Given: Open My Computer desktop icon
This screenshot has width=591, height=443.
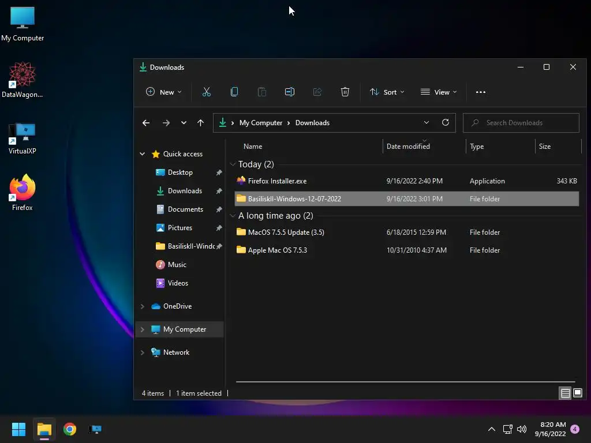Looking at the screenshot, I should [x=23, y=24].
